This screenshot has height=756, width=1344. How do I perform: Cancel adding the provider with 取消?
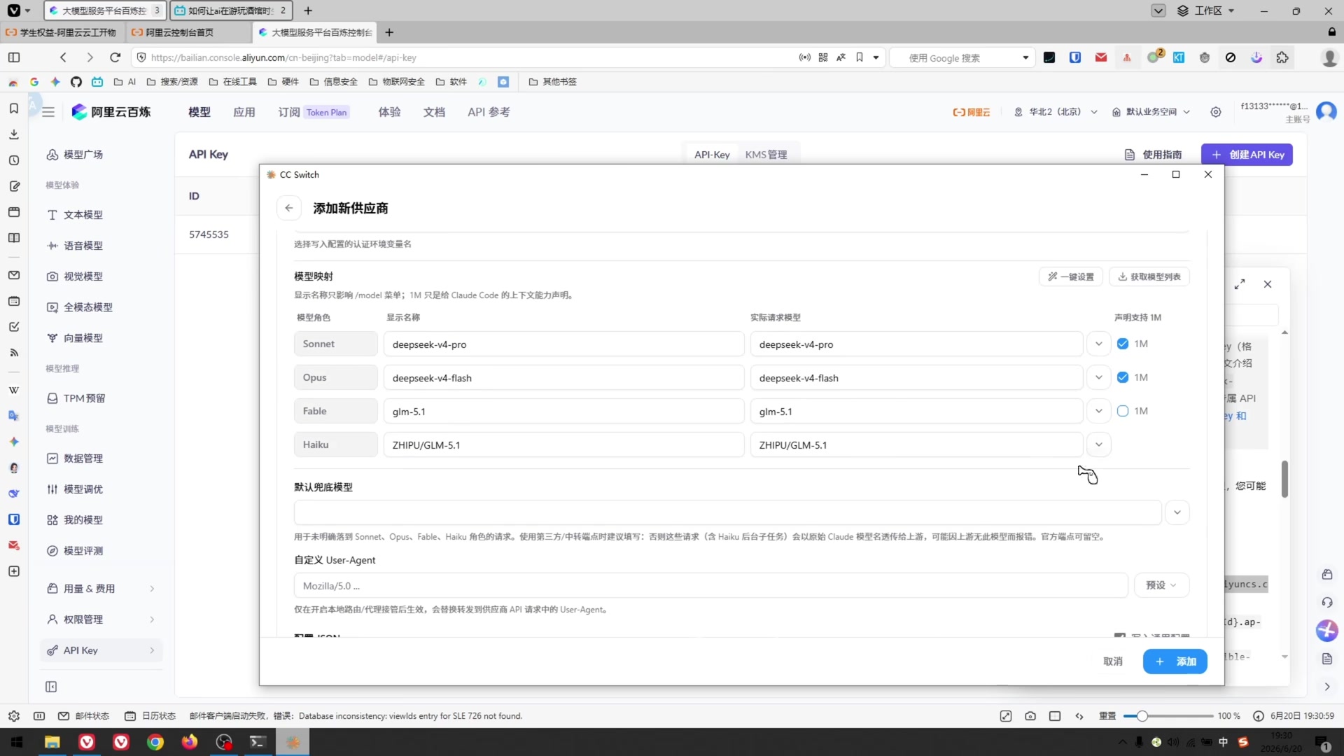(x=1113, y=661)
